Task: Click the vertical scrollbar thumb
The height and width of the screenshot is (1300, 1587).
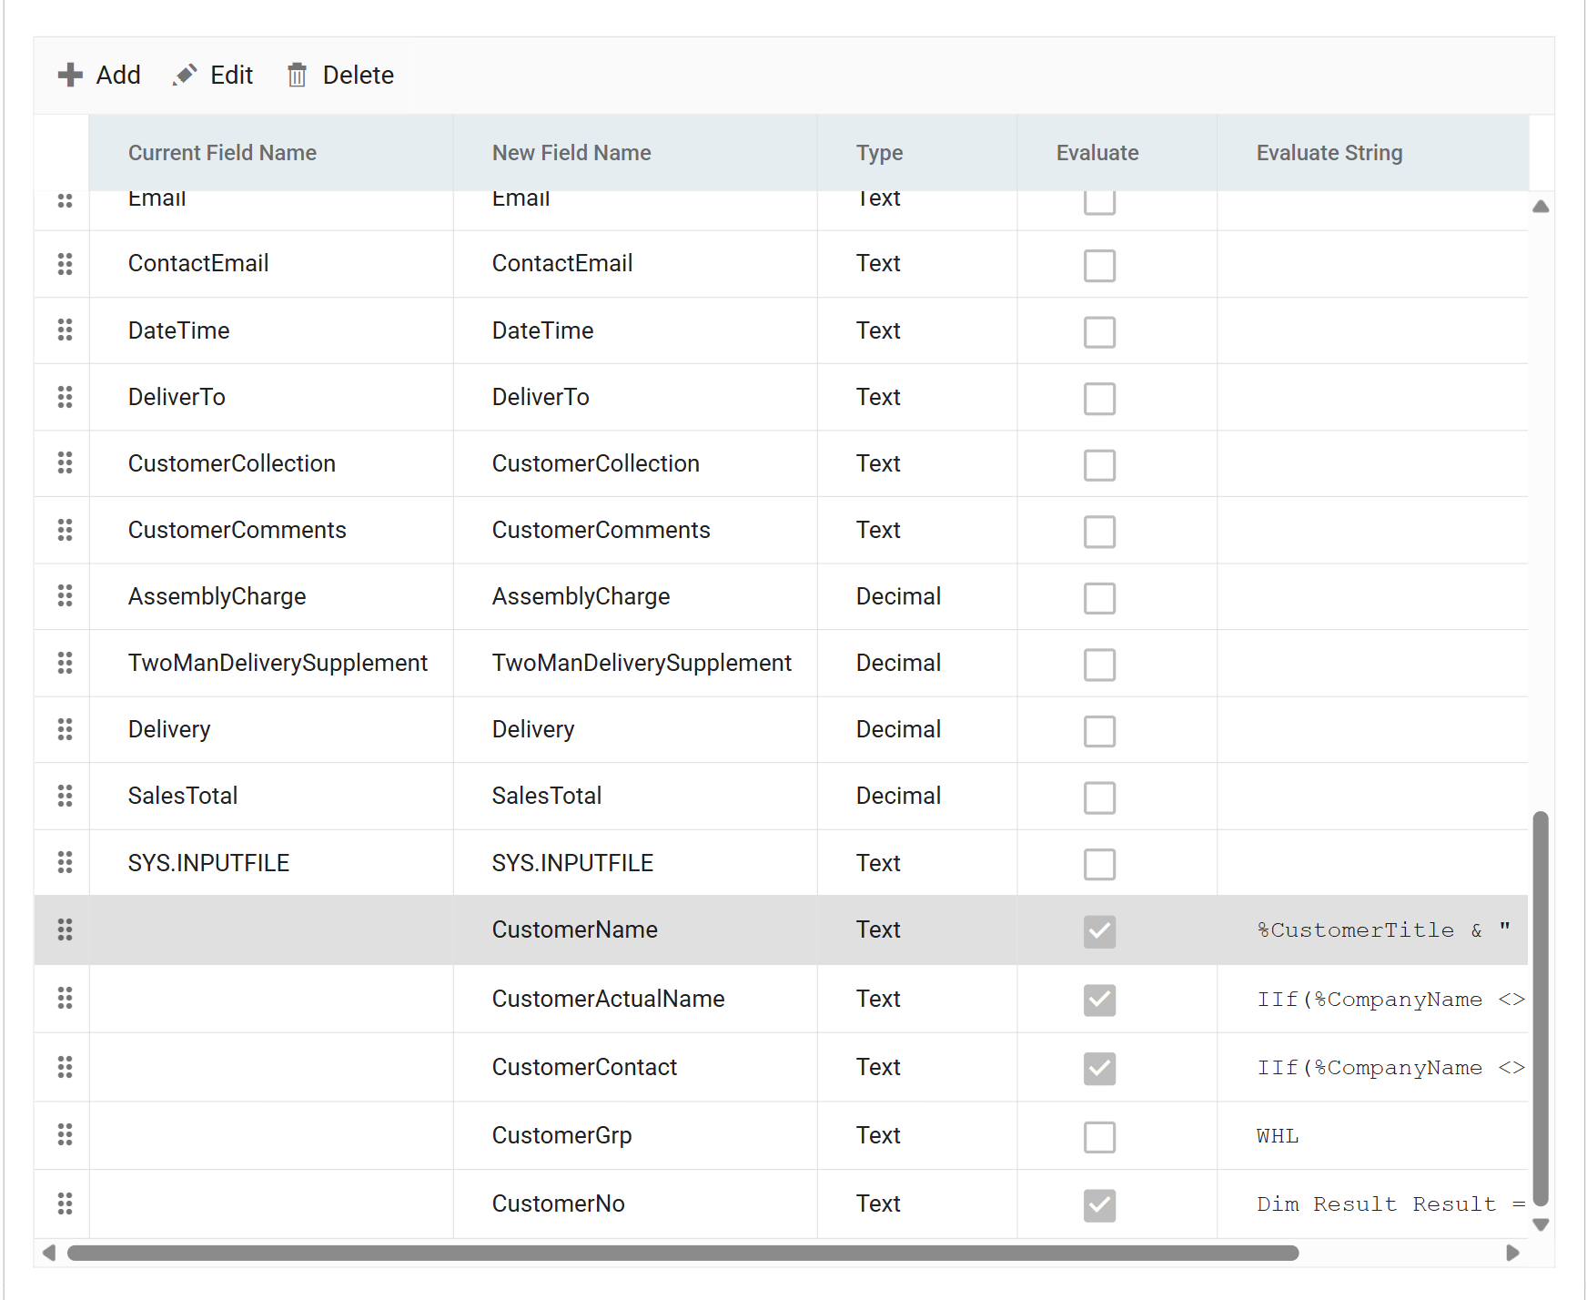Action: point(1541,1009)
